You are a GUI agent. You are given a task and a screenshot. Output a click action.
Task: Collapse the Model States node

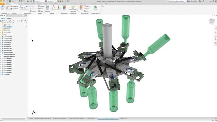pyautogui.click(x=1, y=23)
